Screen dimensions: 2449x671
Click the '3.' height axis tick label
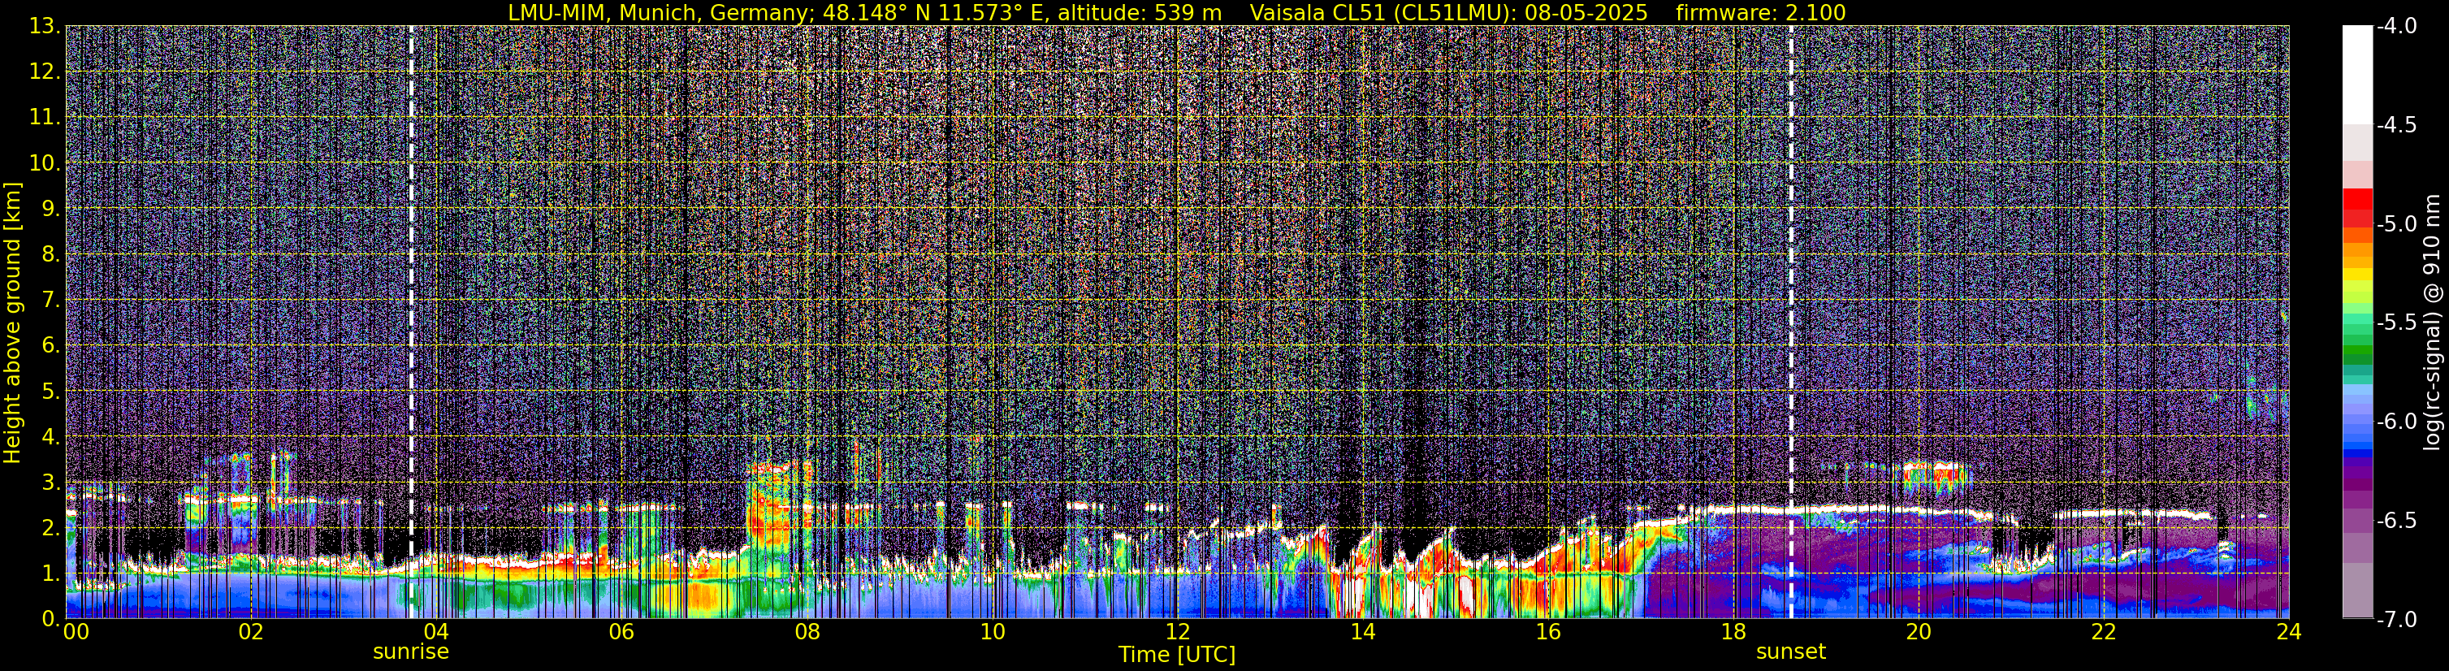(x=51, y=483)
